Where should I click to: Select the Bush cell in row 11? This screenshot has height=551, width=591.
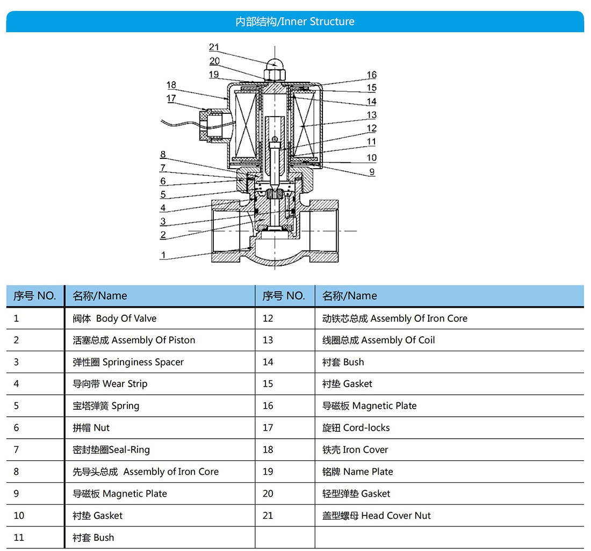(x=160, y=538)
